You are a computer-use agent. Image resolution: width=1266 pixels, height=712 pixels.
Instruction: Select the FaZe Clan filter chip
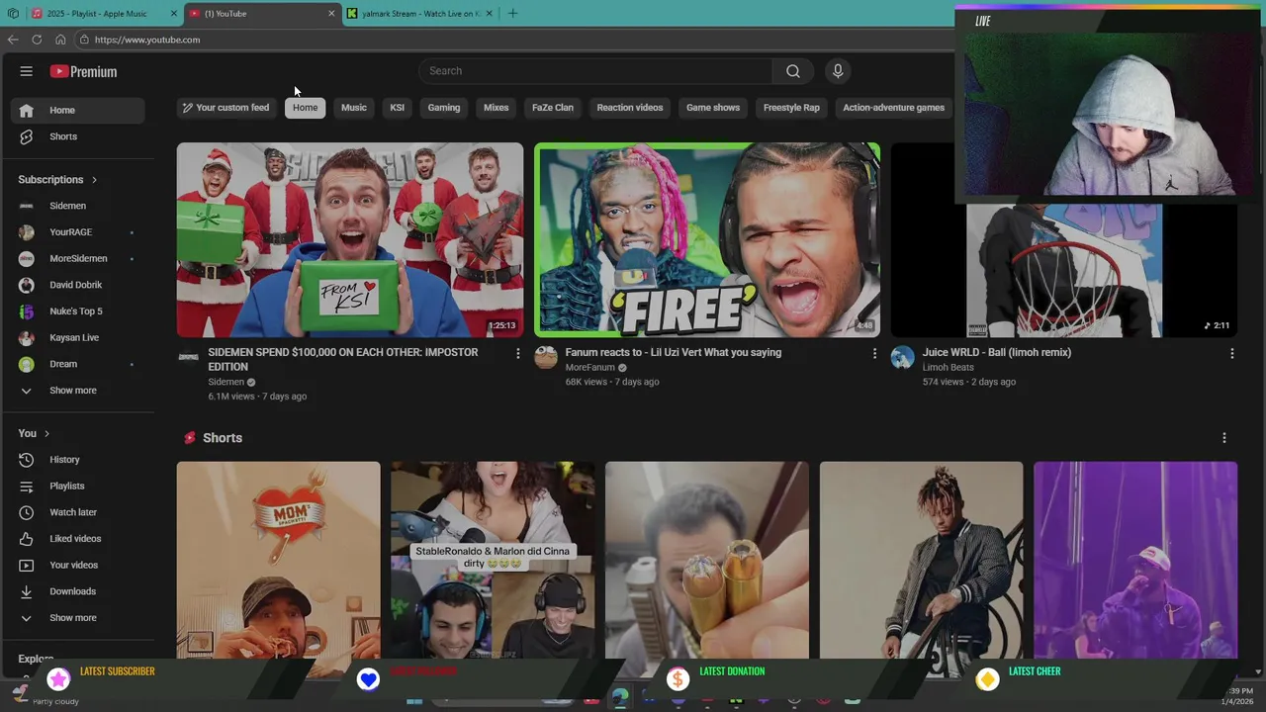pos(553,108)
